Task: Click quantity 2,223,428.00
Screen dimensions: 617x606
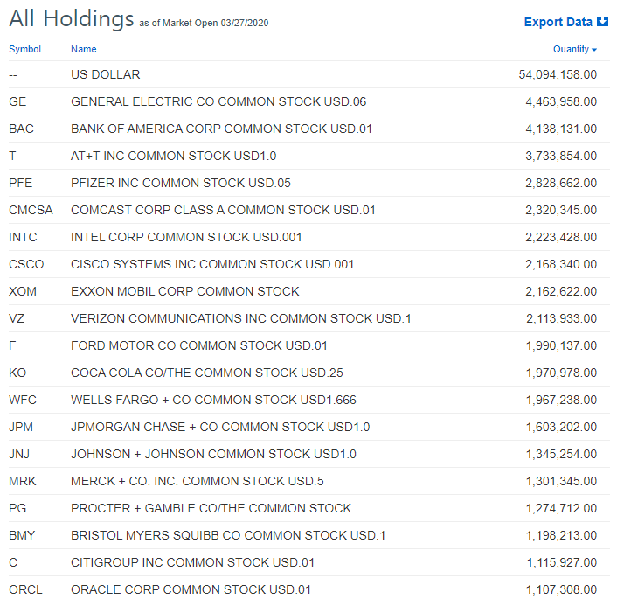Action: click(x=561, y=237)
